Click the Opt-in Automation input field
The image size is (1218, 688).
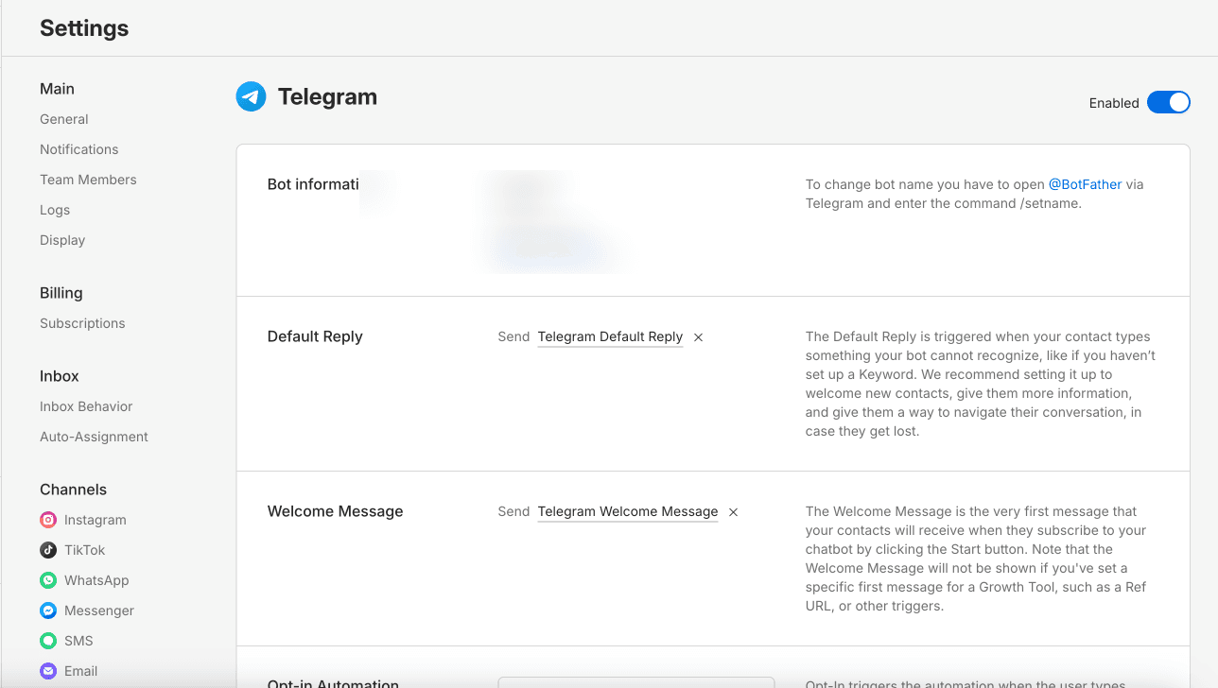(635, 682)
